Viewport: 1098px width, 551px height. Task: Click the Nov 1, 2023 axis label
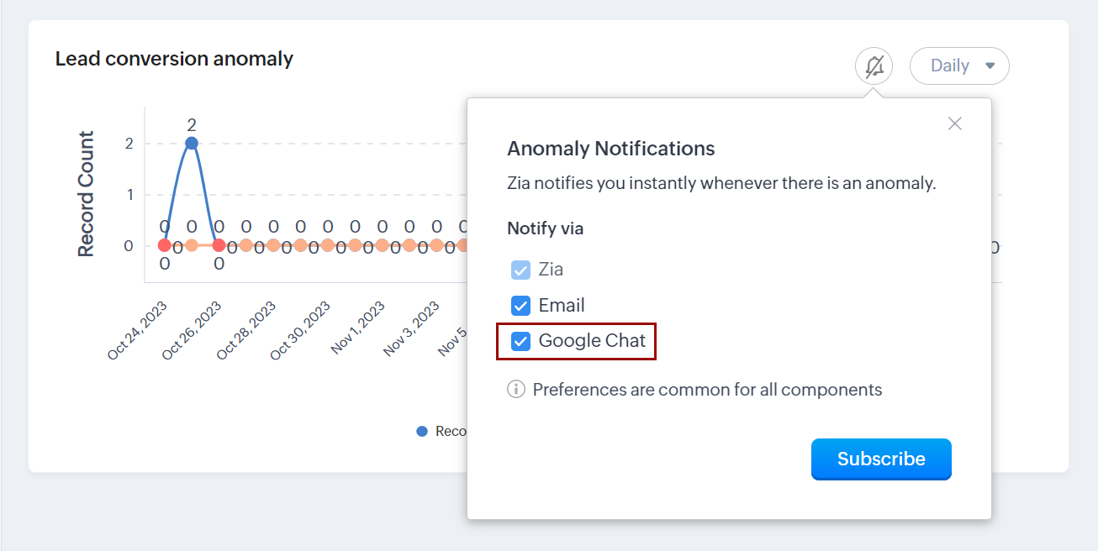359,328
